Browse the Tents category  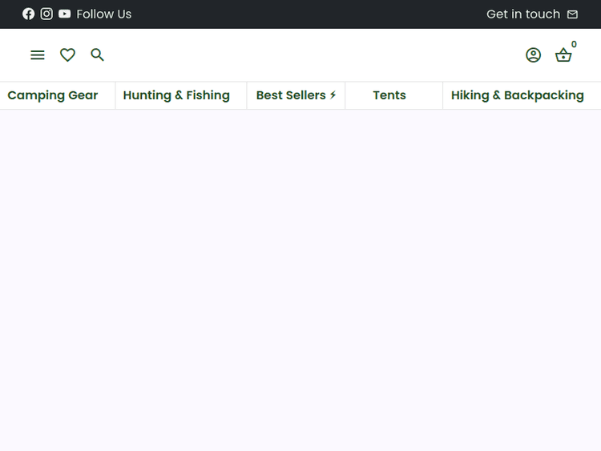click(389, 95)
